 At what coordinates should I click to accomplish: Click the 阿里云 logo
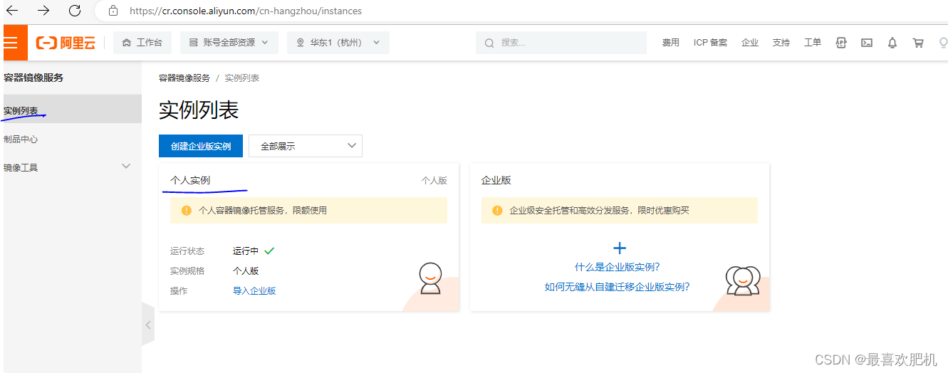[66, 43]
